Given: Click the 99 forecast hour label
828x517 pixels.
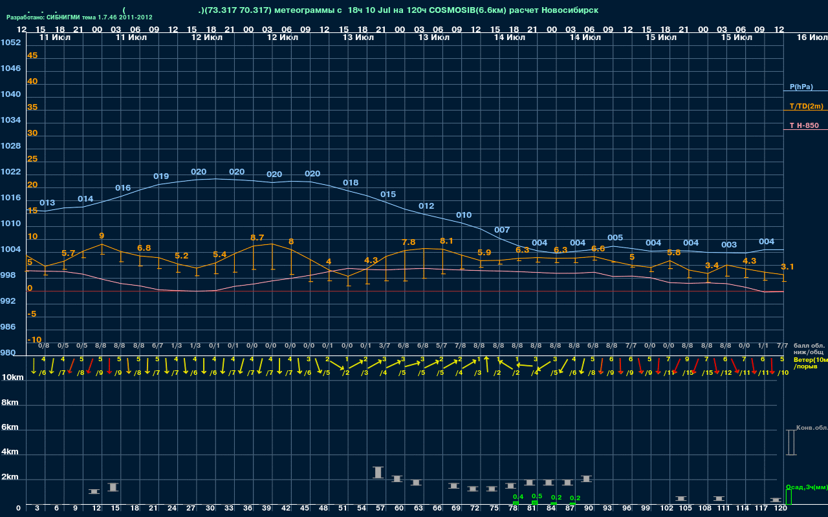Looking at the screenshot, I should pyautogui.click(x=646, y=509).
